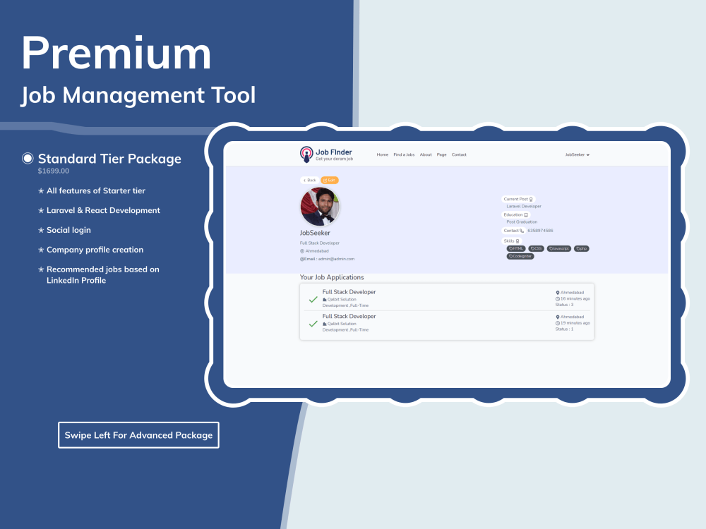Click the clock icon beside 16 minutes ago
This screenshot has width=706, height=529.
(x=558, y=298)
